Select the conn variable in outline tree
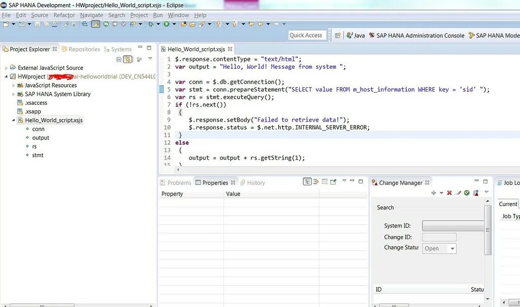This screenshot has height=307, width=520. pos(38,129)
